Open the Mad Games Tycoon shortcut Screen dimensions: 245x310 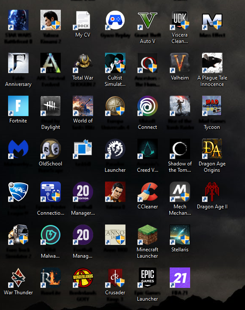coord(212,106)
